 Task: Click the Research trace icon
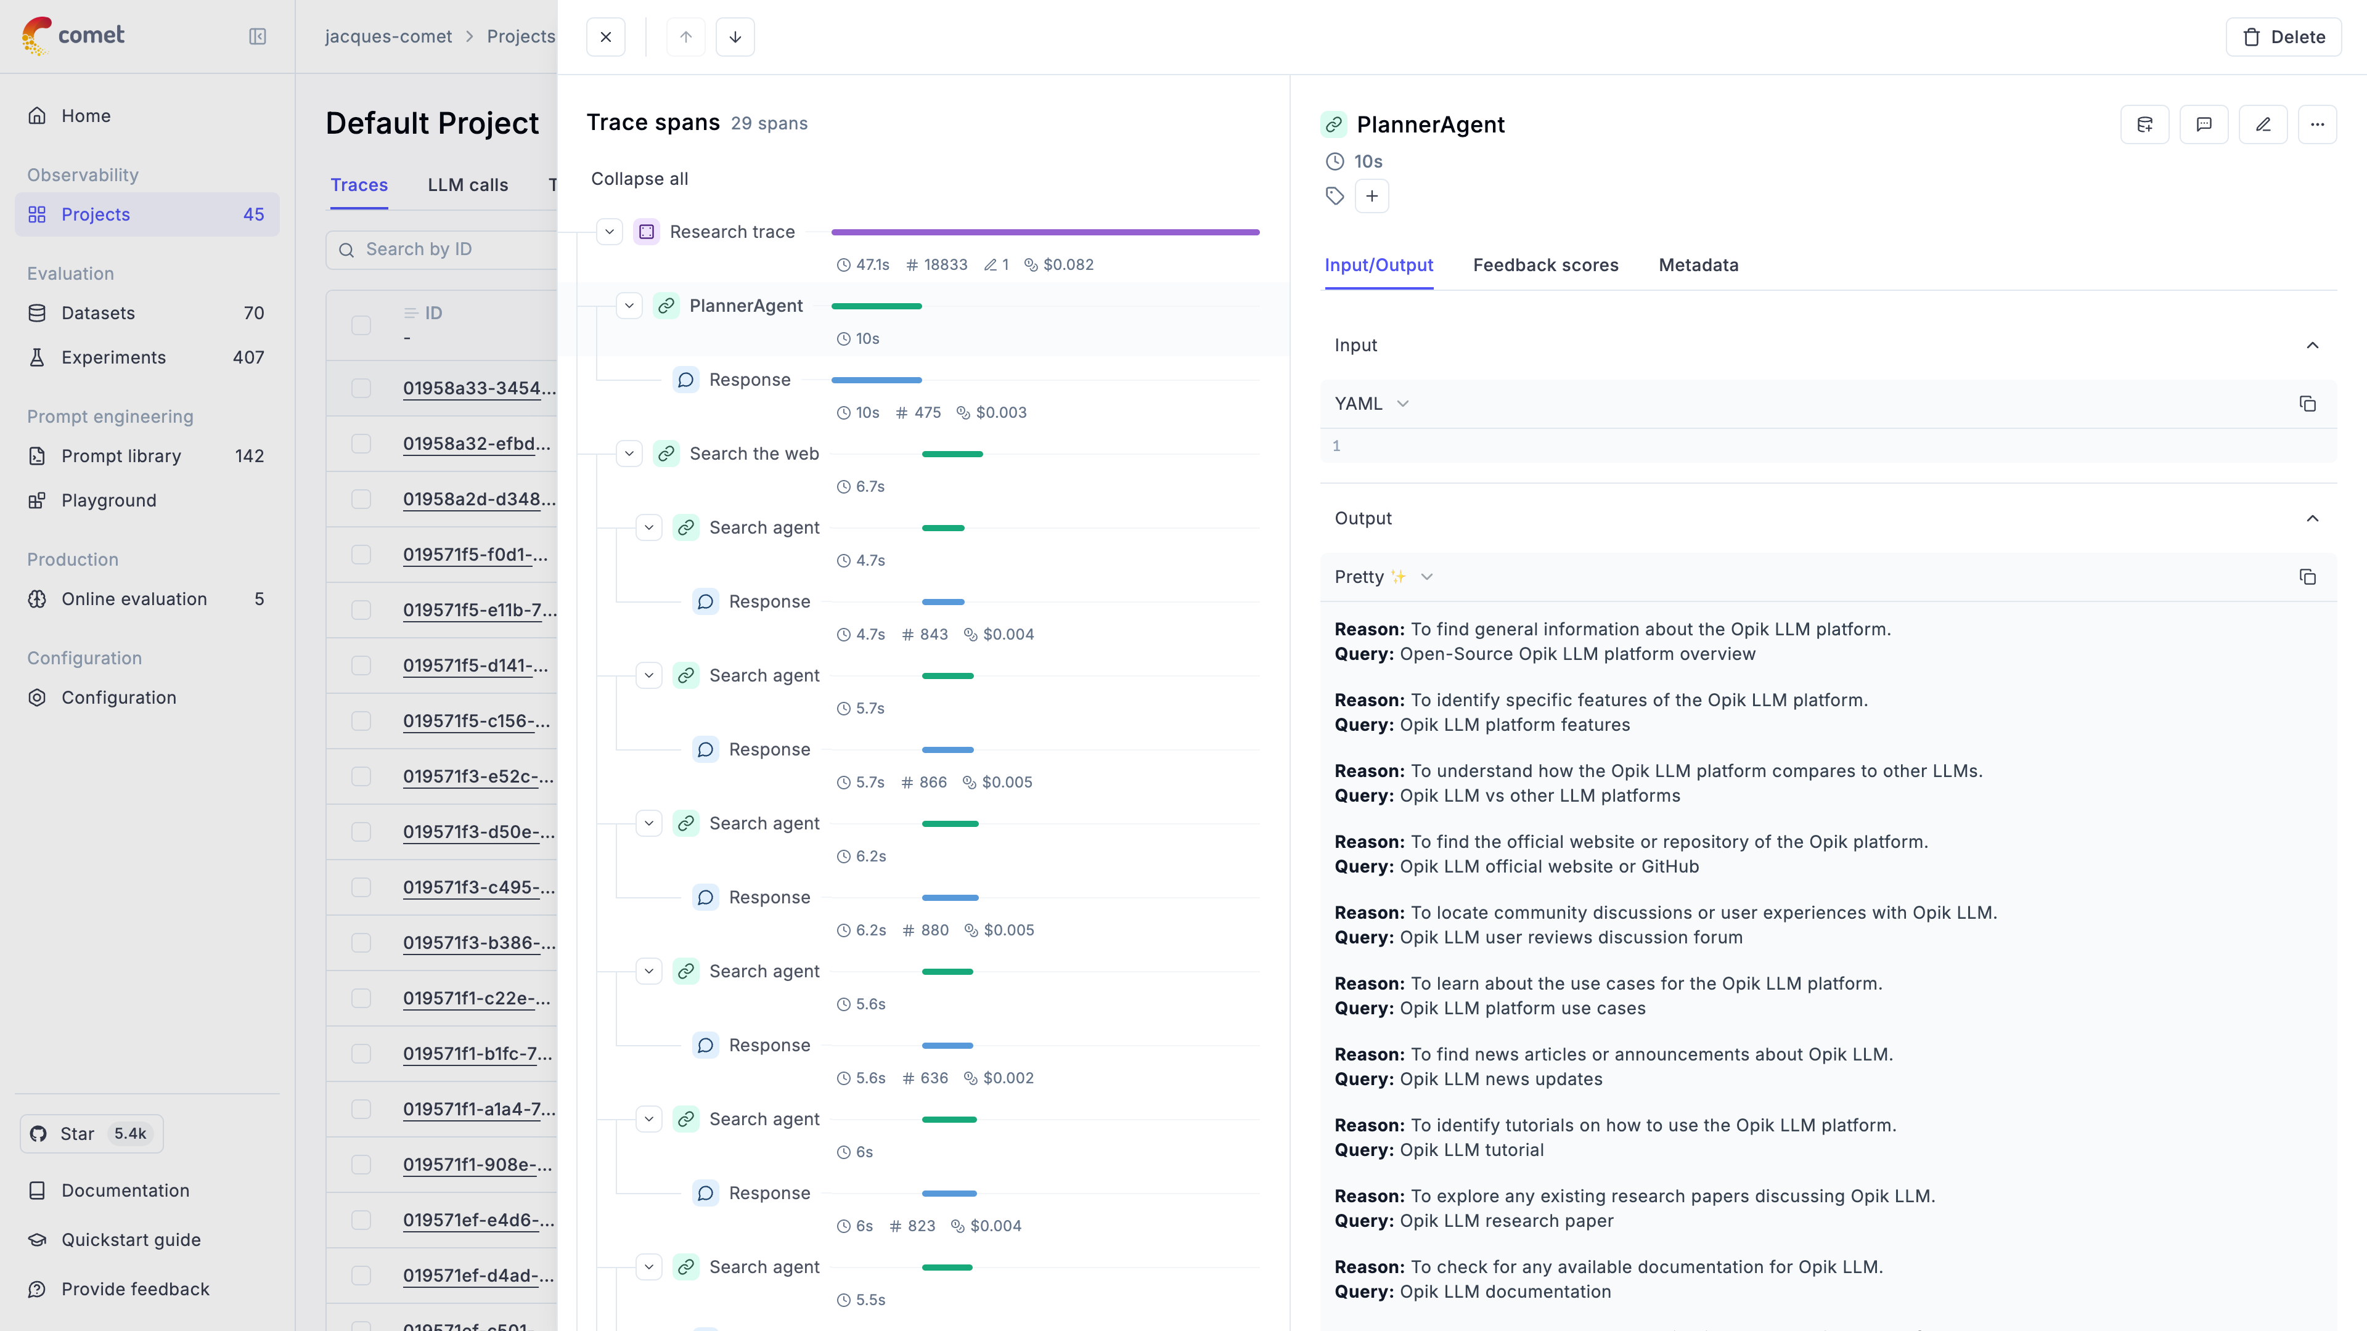(x=647, y=232)
